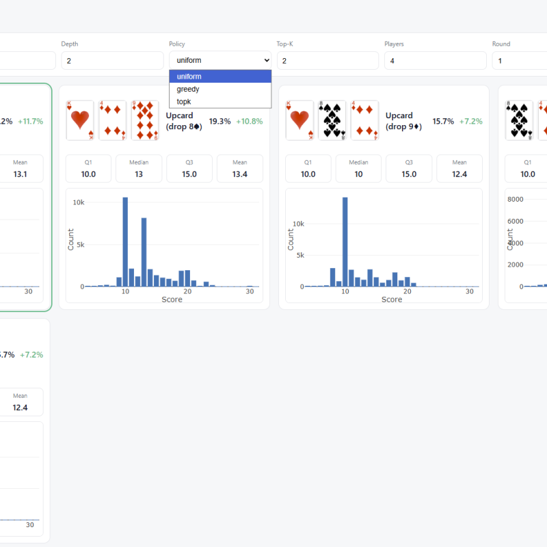Select the uniform option in Policy list

[x=220, y=77]
